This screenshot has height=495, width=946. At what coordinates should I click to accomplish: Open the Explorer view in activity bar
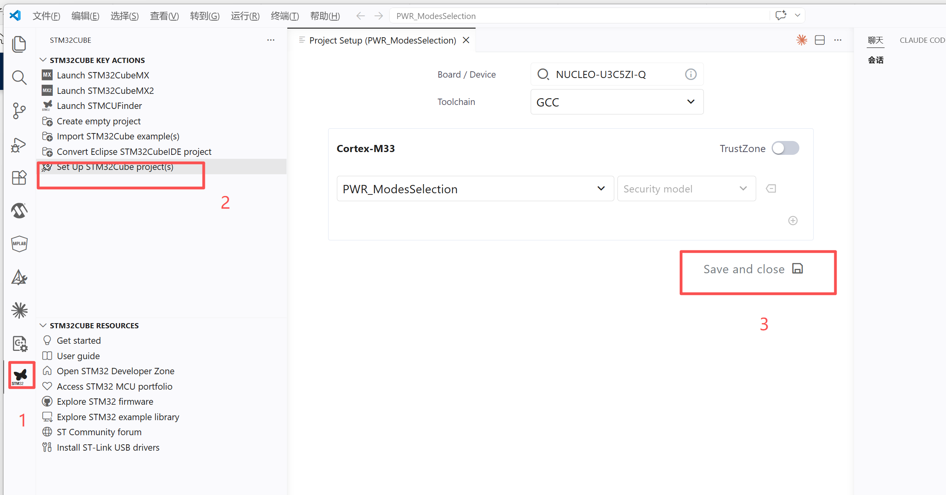tap(19, 44)
